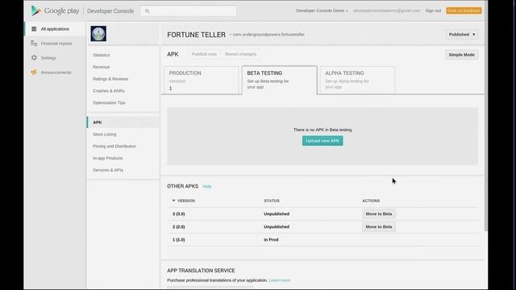Click the Fortune Teller app thumbnail
516x290 pixels.
click(98, 34)
